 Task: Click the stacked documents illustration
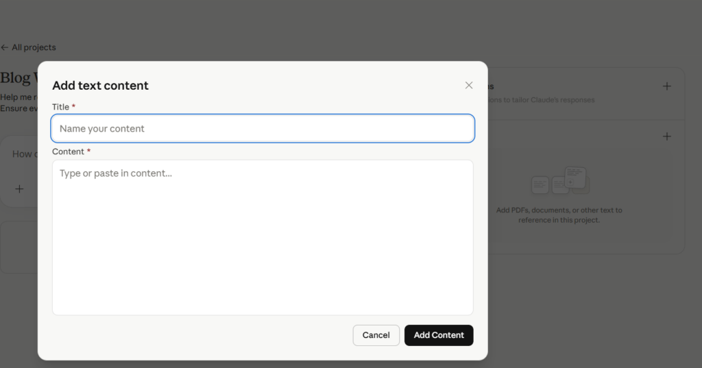[560, 182]
